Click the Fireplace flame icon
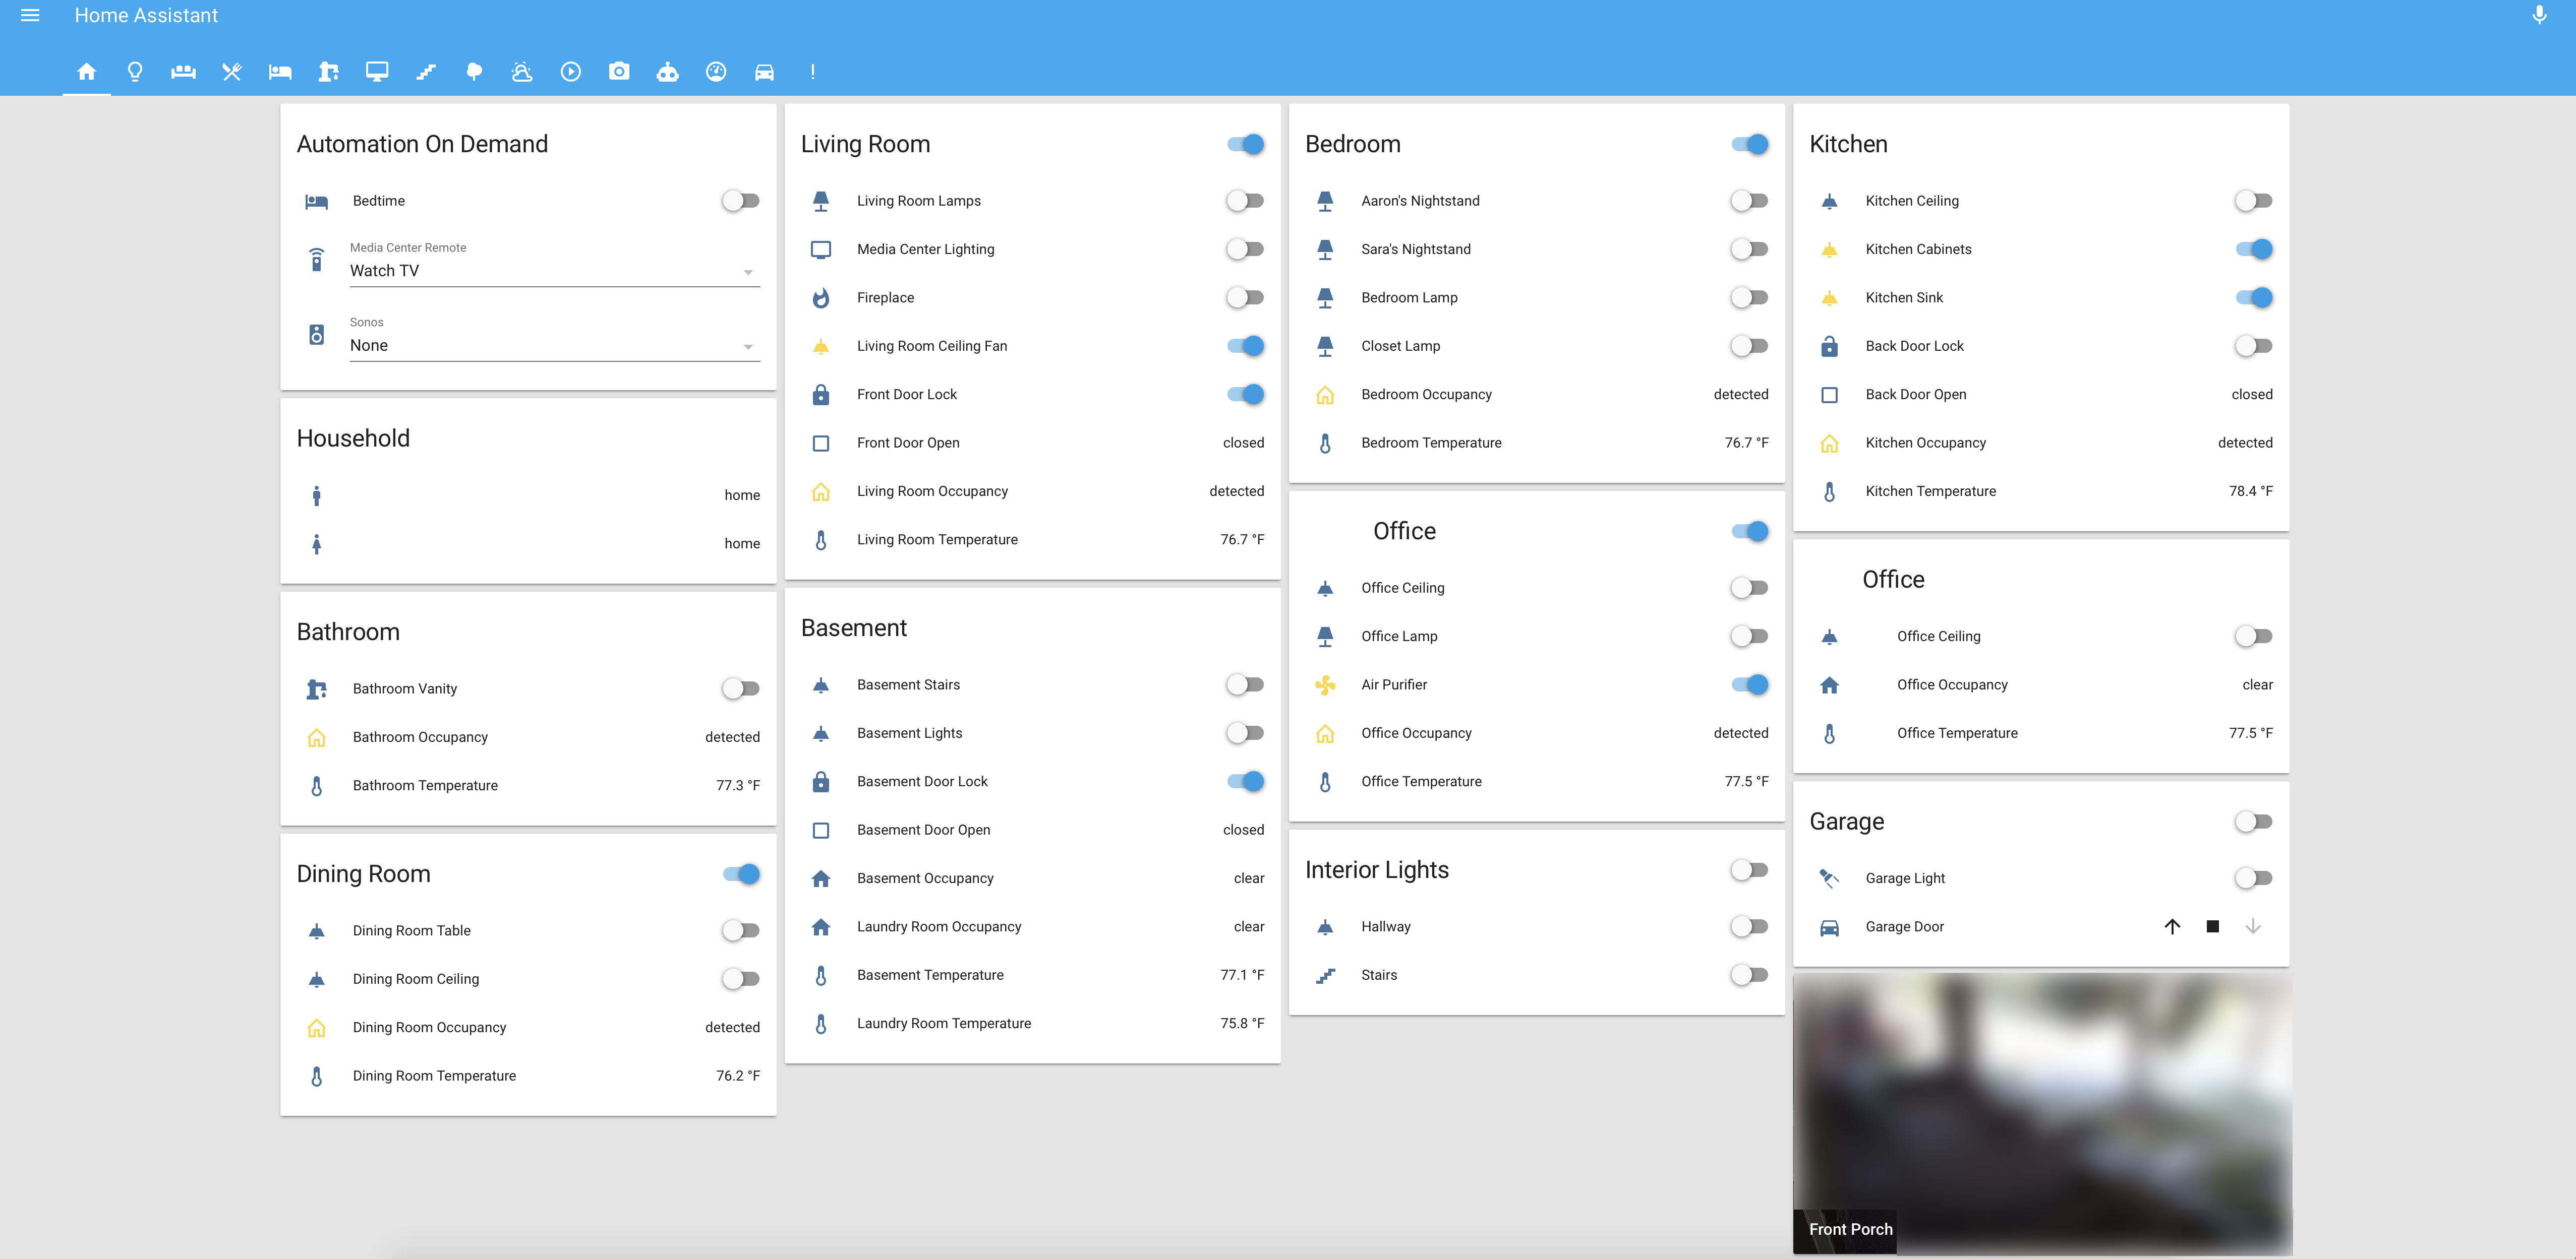Screen dimensions: 2576x1259 click(x=820, y=298)
